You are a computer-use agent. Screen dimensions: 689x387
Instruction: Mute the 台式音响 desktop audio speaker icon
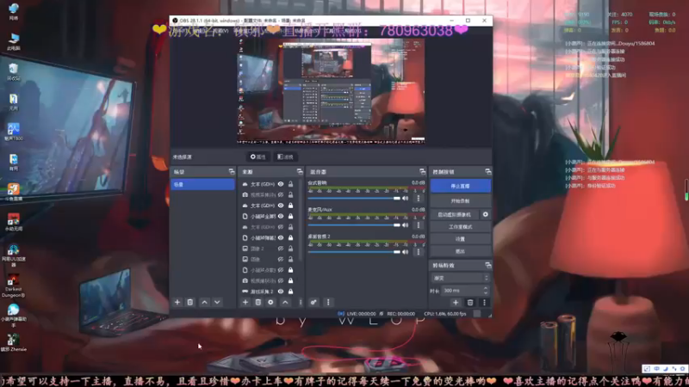pos(405,199)
